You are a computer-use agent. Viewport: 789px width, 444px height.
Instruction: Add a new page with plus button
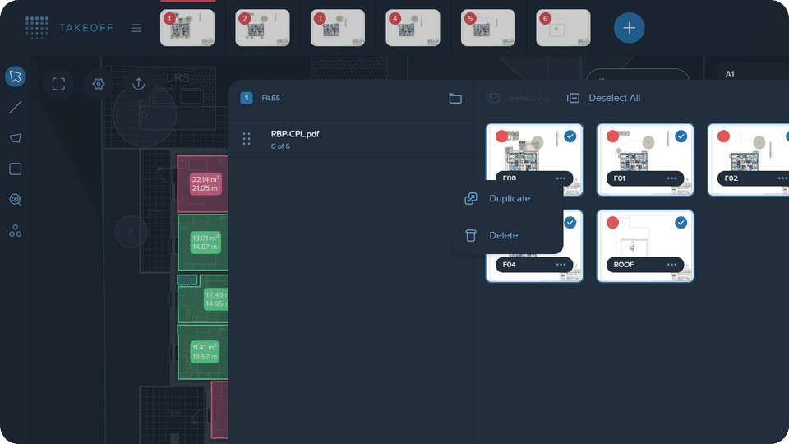click(x=629, y=28)
